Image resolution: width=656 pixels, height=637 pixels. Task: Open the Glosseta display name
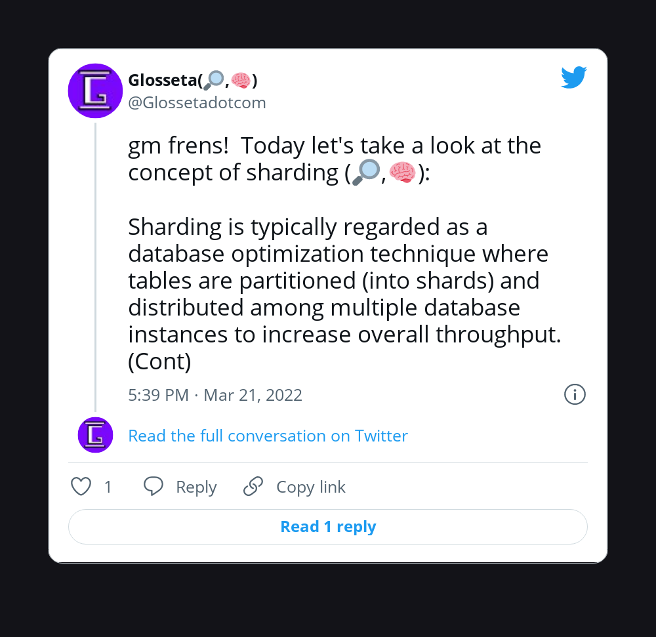(x=163, y=81)
